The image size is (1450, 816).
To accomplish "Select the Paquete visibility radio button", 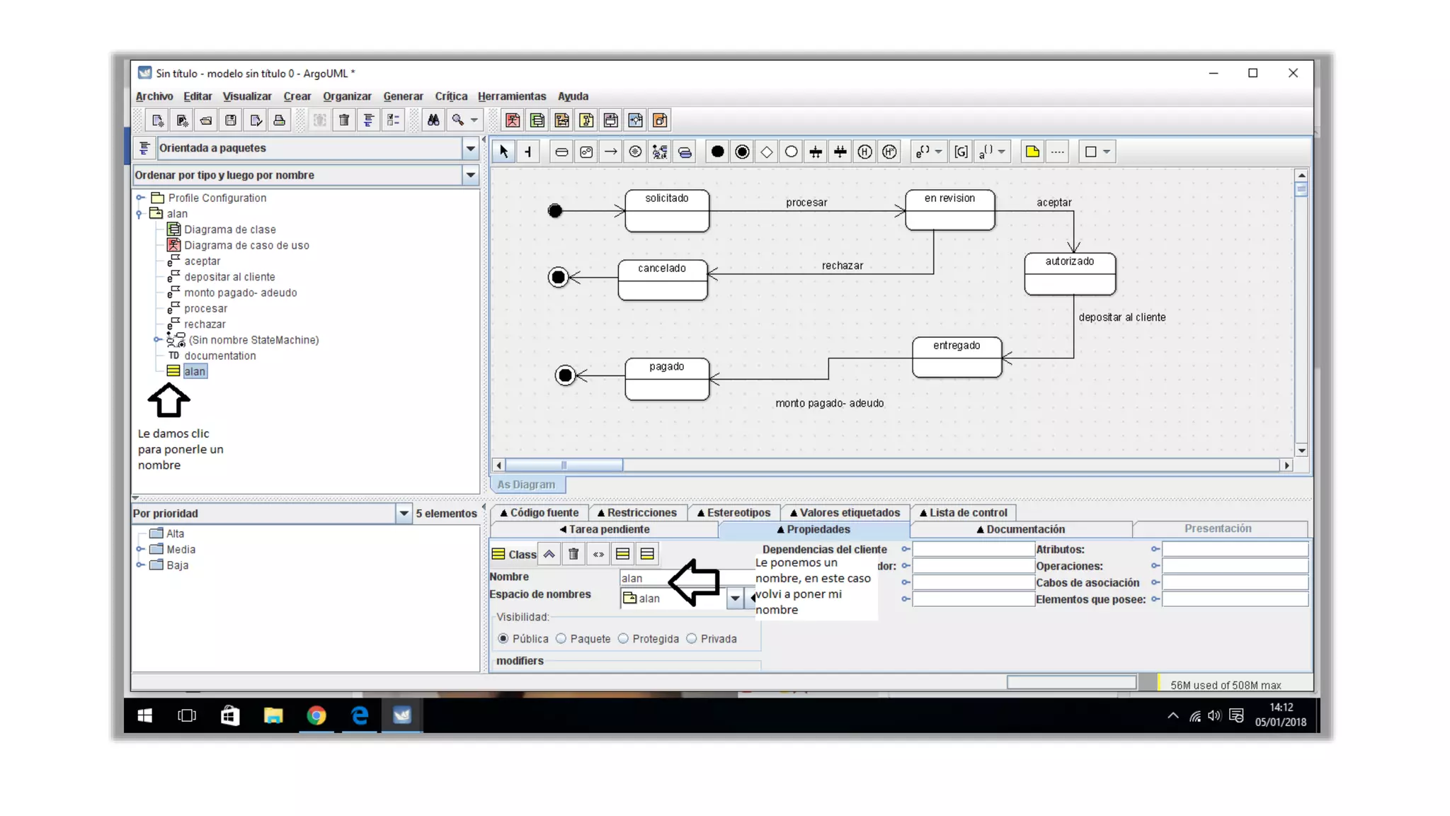I will [561, 639].
